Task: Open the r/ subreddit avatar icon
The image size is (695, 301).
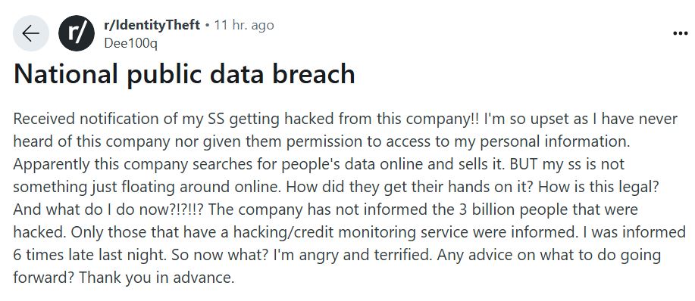Action: point(77,33)
